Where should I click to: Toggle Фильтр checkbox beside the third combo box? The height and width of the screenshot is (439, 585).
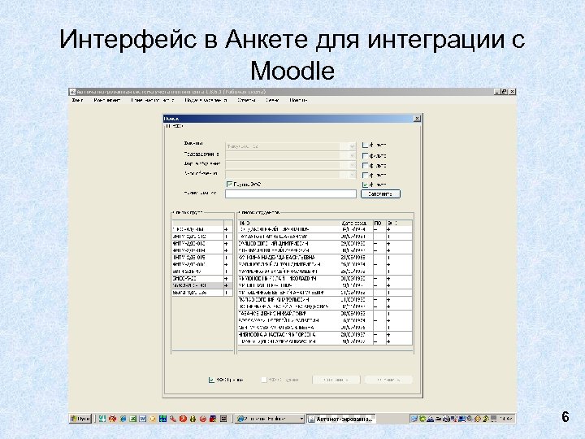366,165
